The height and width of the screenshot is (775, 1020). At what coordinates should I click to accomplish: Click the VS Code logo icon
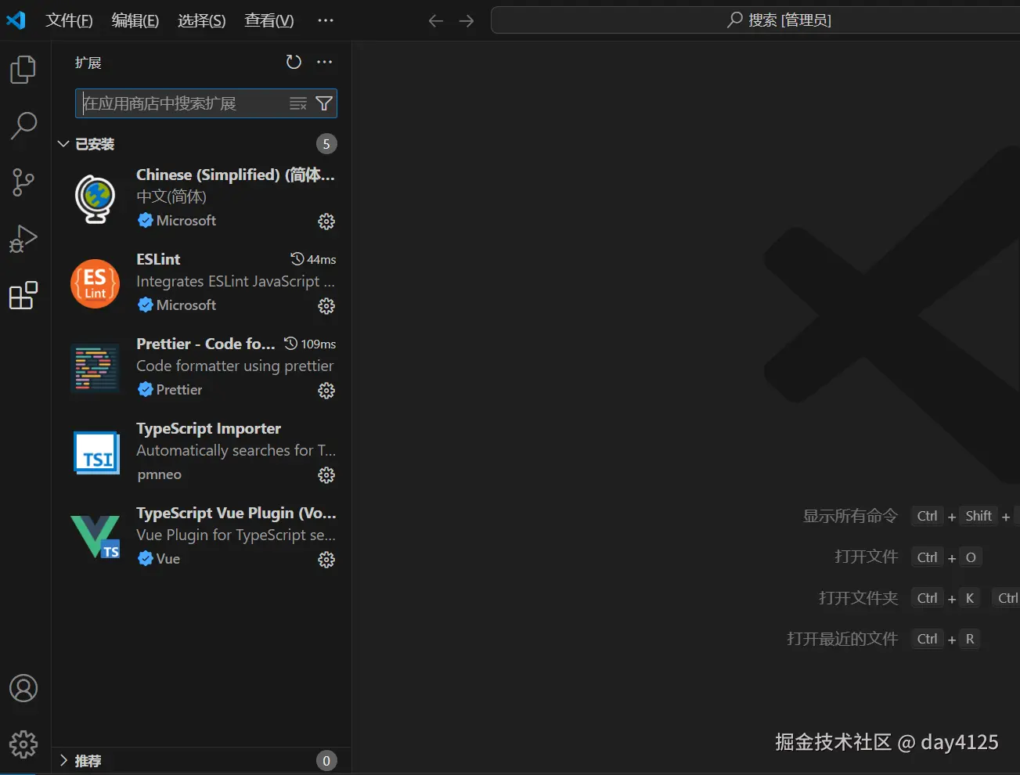[16, 20]
